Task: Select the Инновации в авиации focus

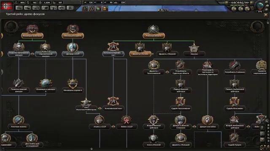Action: [32, 36]
